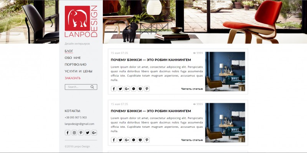Open the БЛОГ menu item
This screenshot has width=307, height=153.
point(69,51)
